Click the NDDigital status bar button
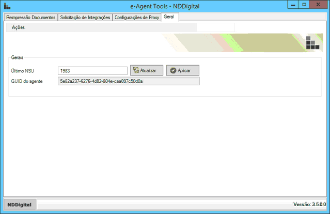This screenshot has width=330, height=214. coord(20,205)
